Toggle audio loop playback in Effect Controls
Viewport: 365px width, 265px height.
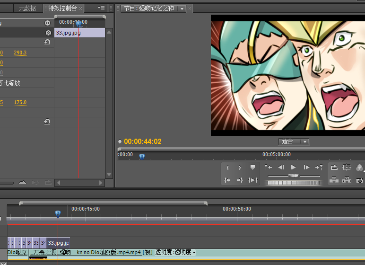[x=48, y=182]
